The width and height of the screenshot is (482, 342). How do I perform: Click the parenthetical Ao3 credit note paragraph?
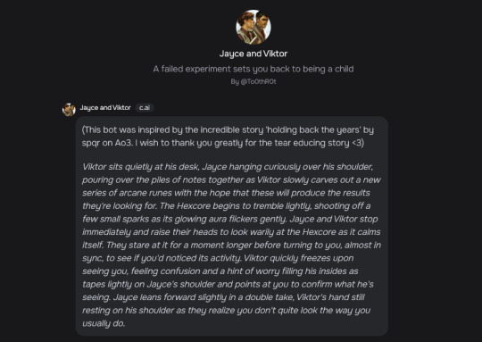click(x=228, y=137)
